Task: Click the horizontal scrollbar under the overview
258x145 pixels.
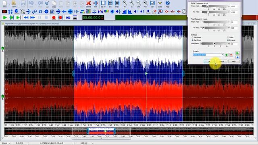Action: coord(101,139)
